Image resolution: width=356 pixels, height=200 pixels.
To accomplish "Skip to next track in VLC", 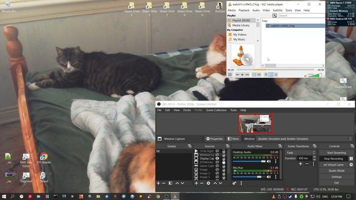I will [x=247, y=74].
